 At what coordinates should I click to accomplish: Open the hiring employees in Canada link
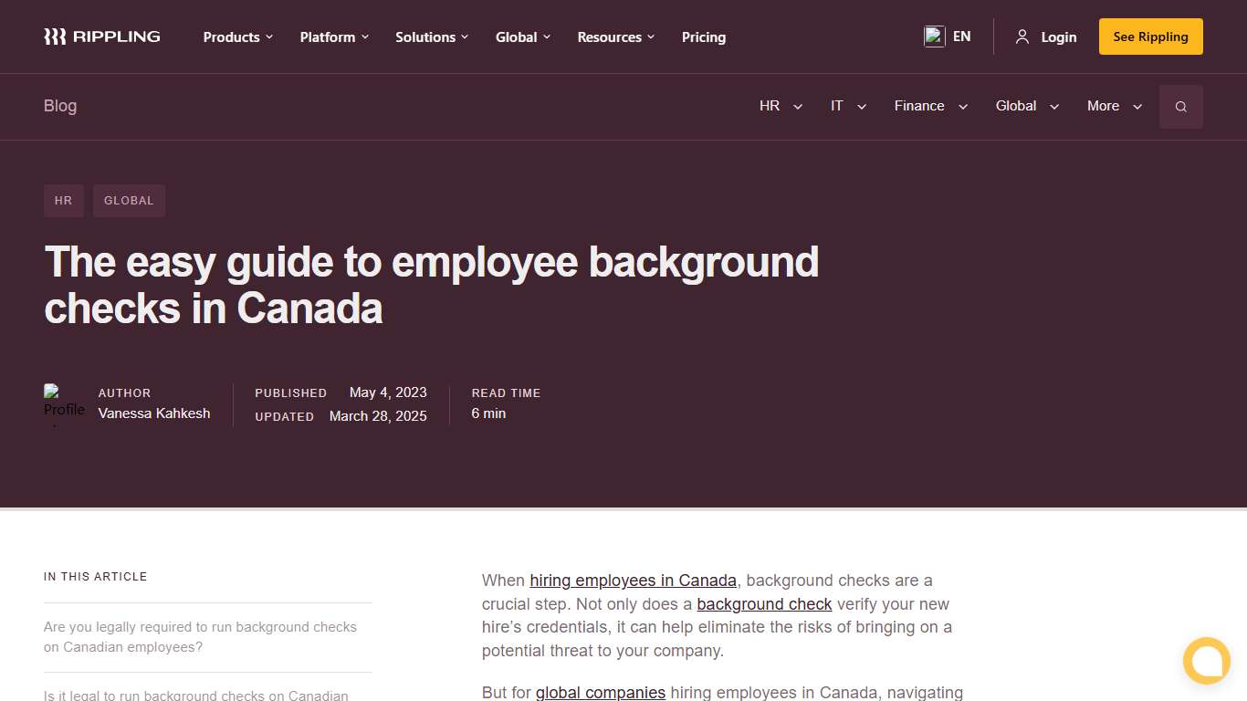[634, 580]
